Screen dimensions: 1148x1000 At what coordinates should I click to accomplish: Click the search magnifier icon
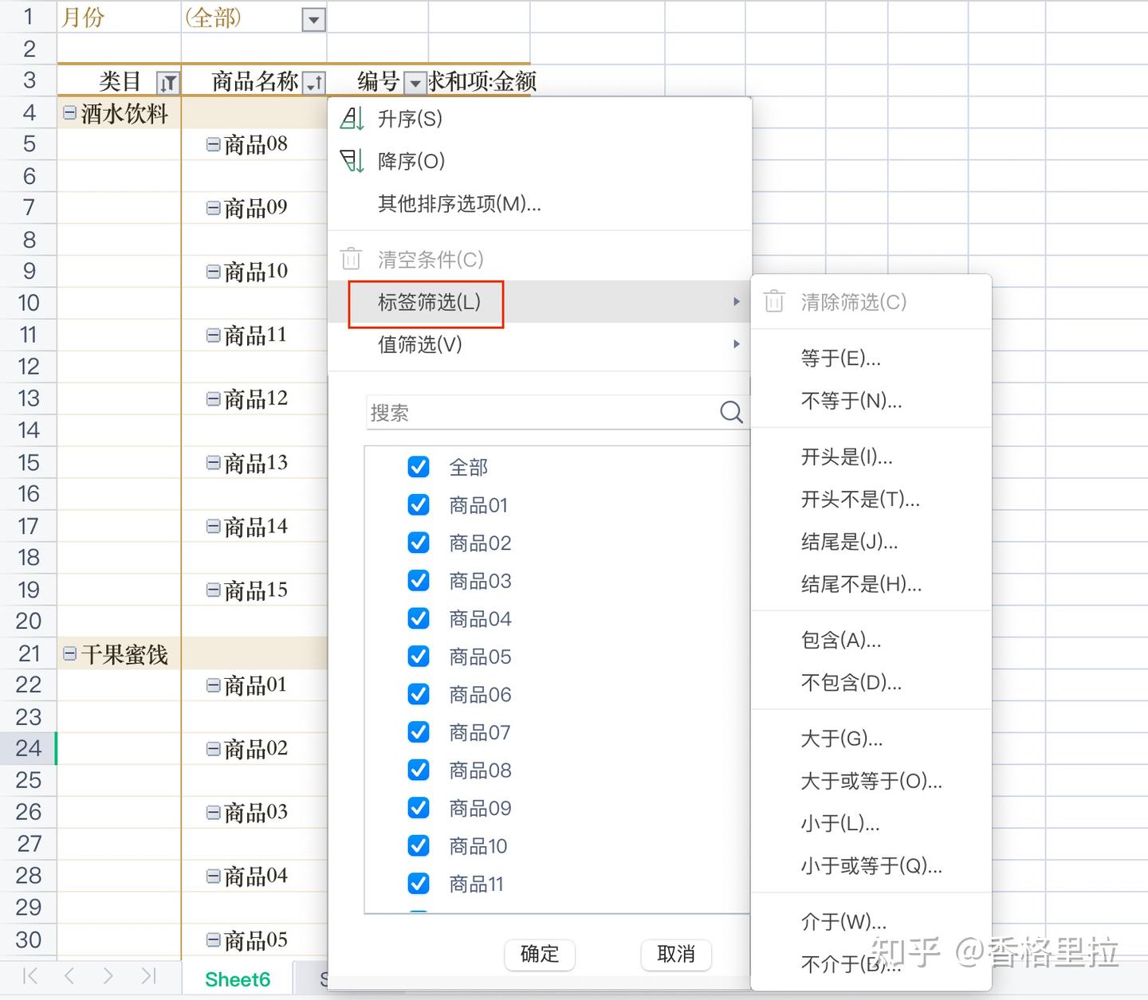click(x=731, y=412)
